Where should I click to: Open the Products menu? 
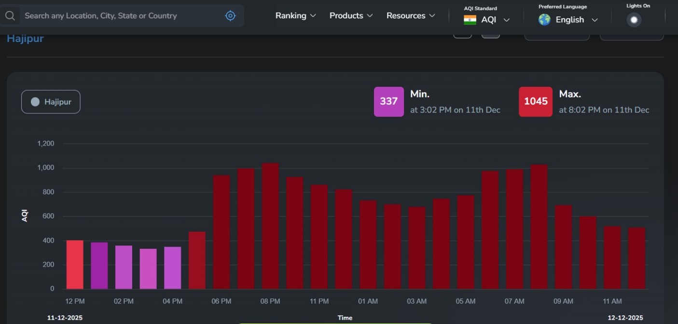tap(351, 16)
